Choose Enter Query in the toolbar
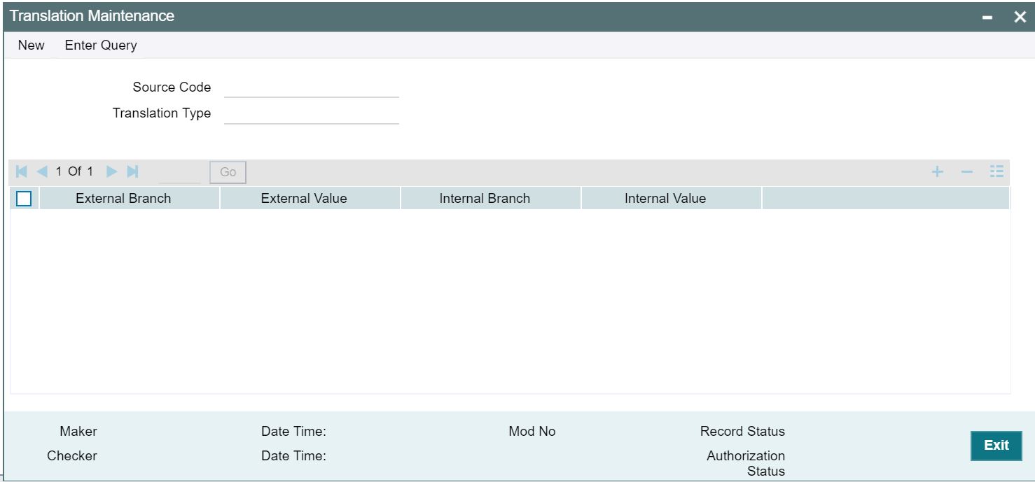The width and height of the screenshot is (1035, 482). [101, 45]
